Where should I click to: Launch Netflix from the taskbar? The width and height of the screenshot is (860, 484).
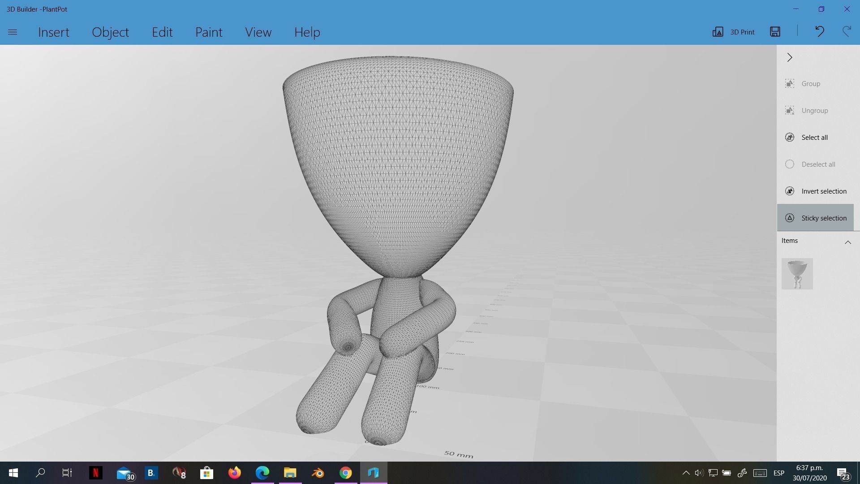[x=95, y=473]
